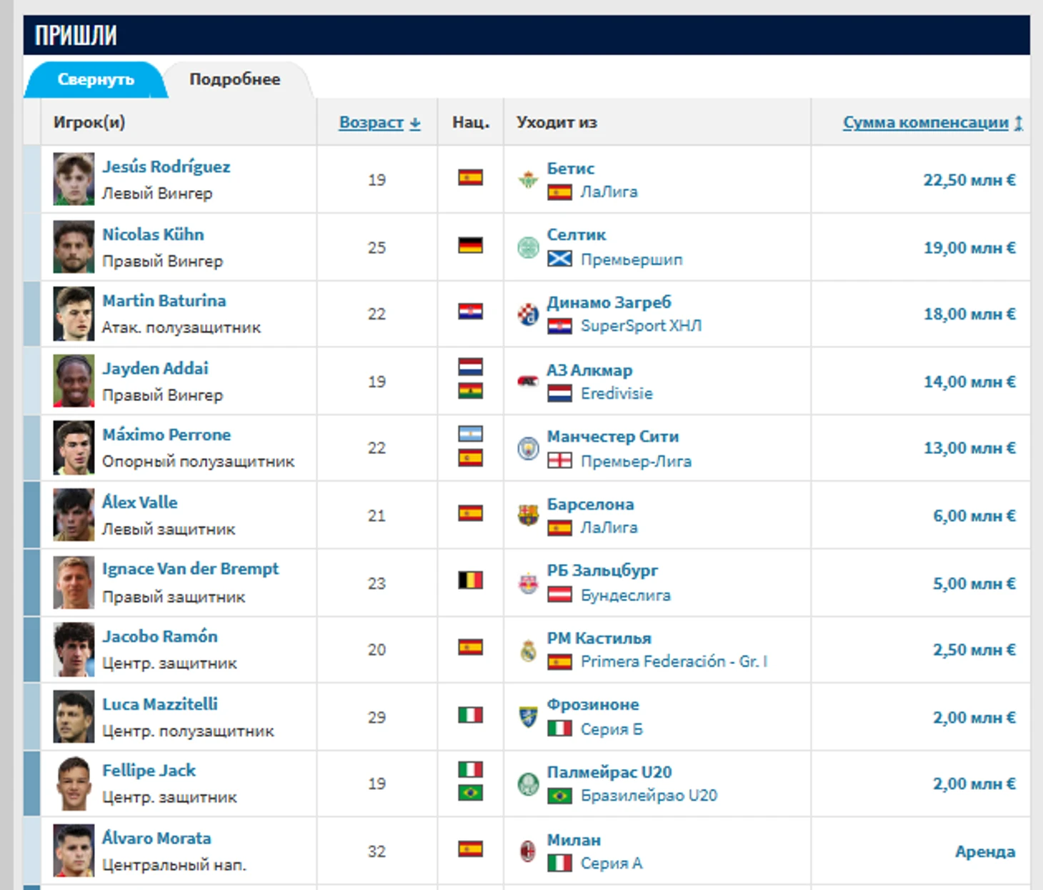Click the Máximo Perrone name link
1043x890 pixels.
click(166, 435)
